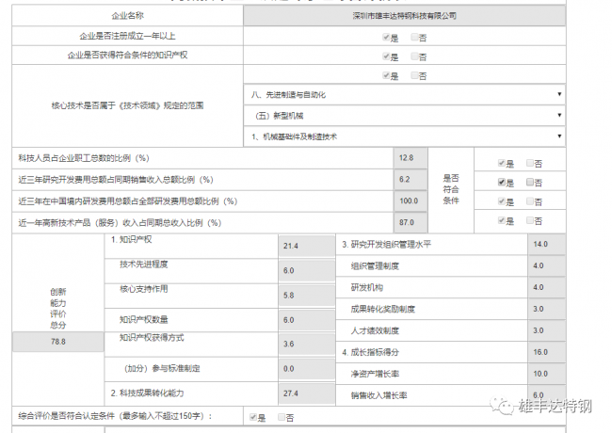
Task: Click the 成果转化奖励制度 score field
Action: pos(546,309)
